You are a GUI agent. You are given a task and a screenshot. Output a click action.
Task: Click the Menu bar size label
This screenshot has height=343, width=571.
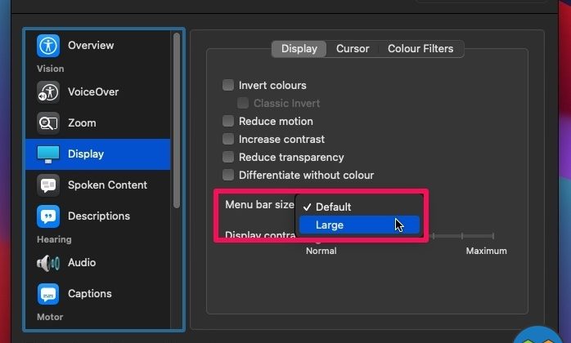[259, 205]
